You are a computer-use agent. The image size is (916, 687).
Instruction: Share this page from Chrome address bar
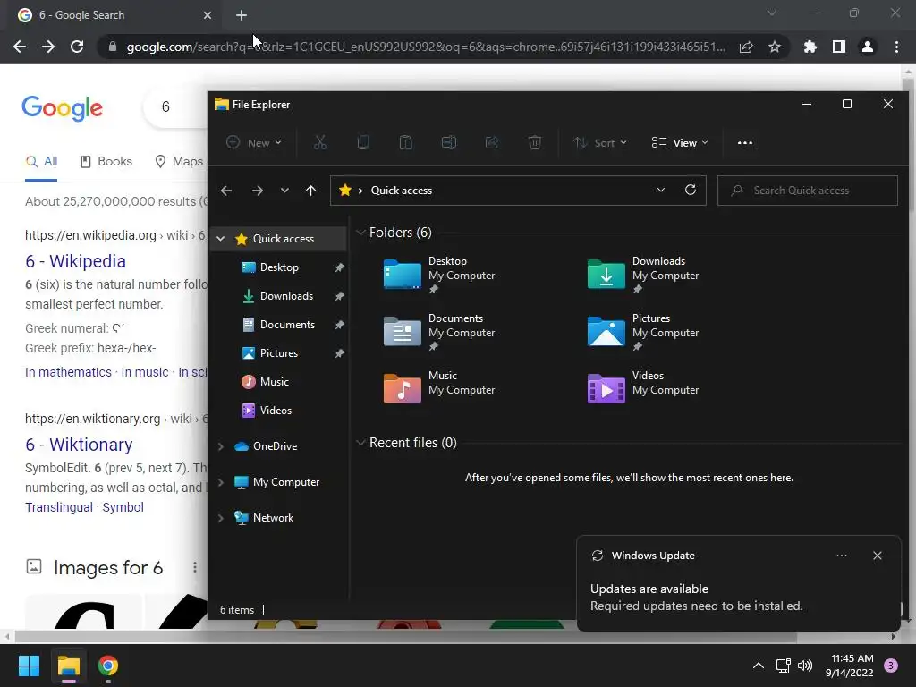(746, 47)
